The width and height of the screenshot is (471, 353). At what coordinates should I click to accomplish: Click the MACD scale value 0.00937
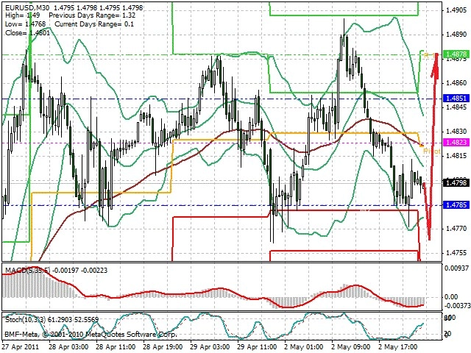pyautogui.click(x=456, y=268)
